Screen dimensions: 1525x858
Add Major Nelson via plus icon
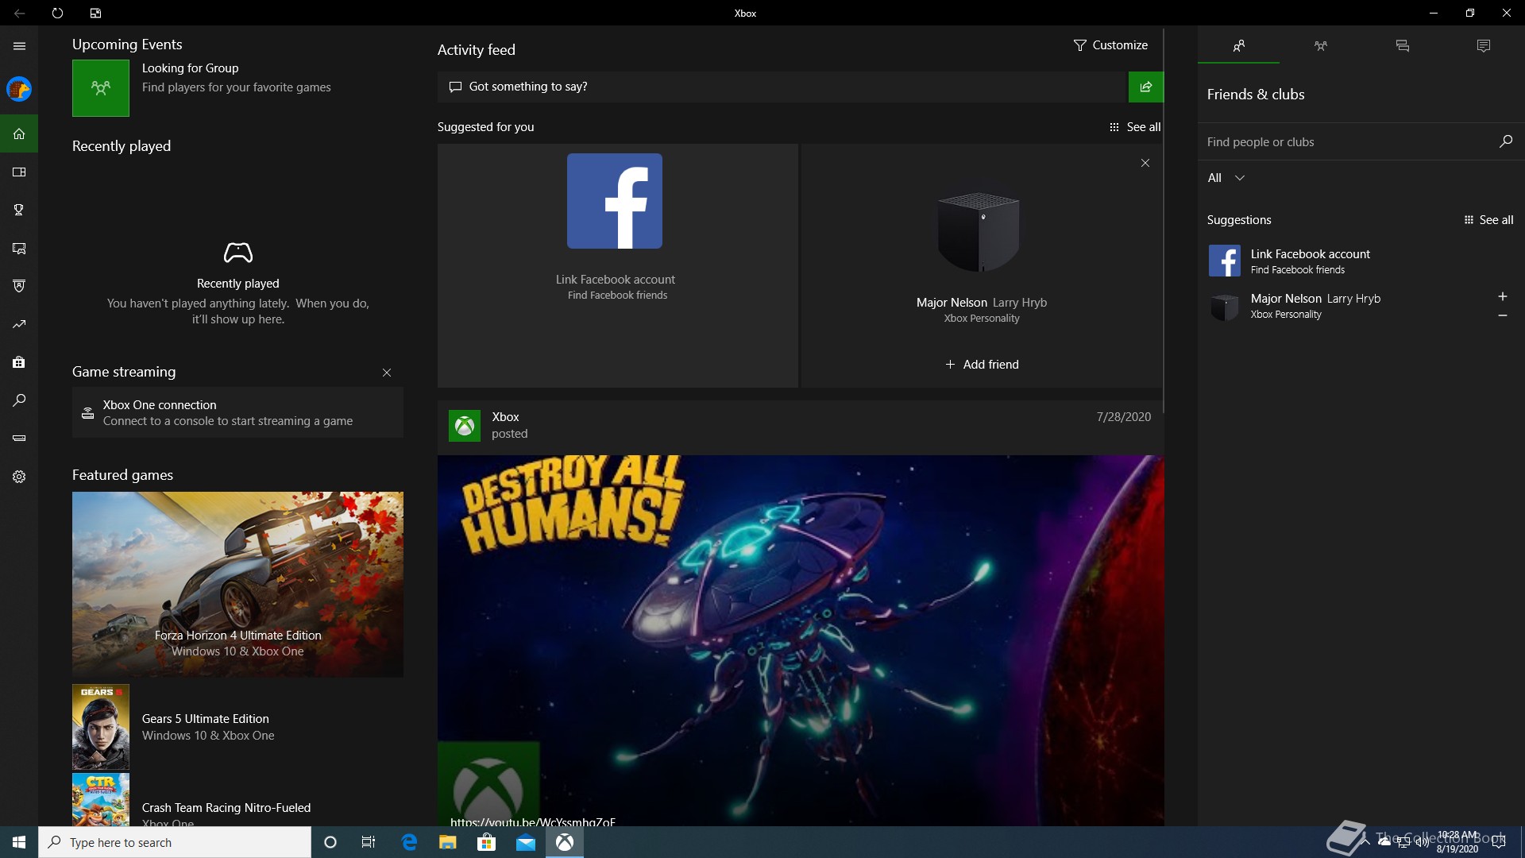click(1502, 296)
